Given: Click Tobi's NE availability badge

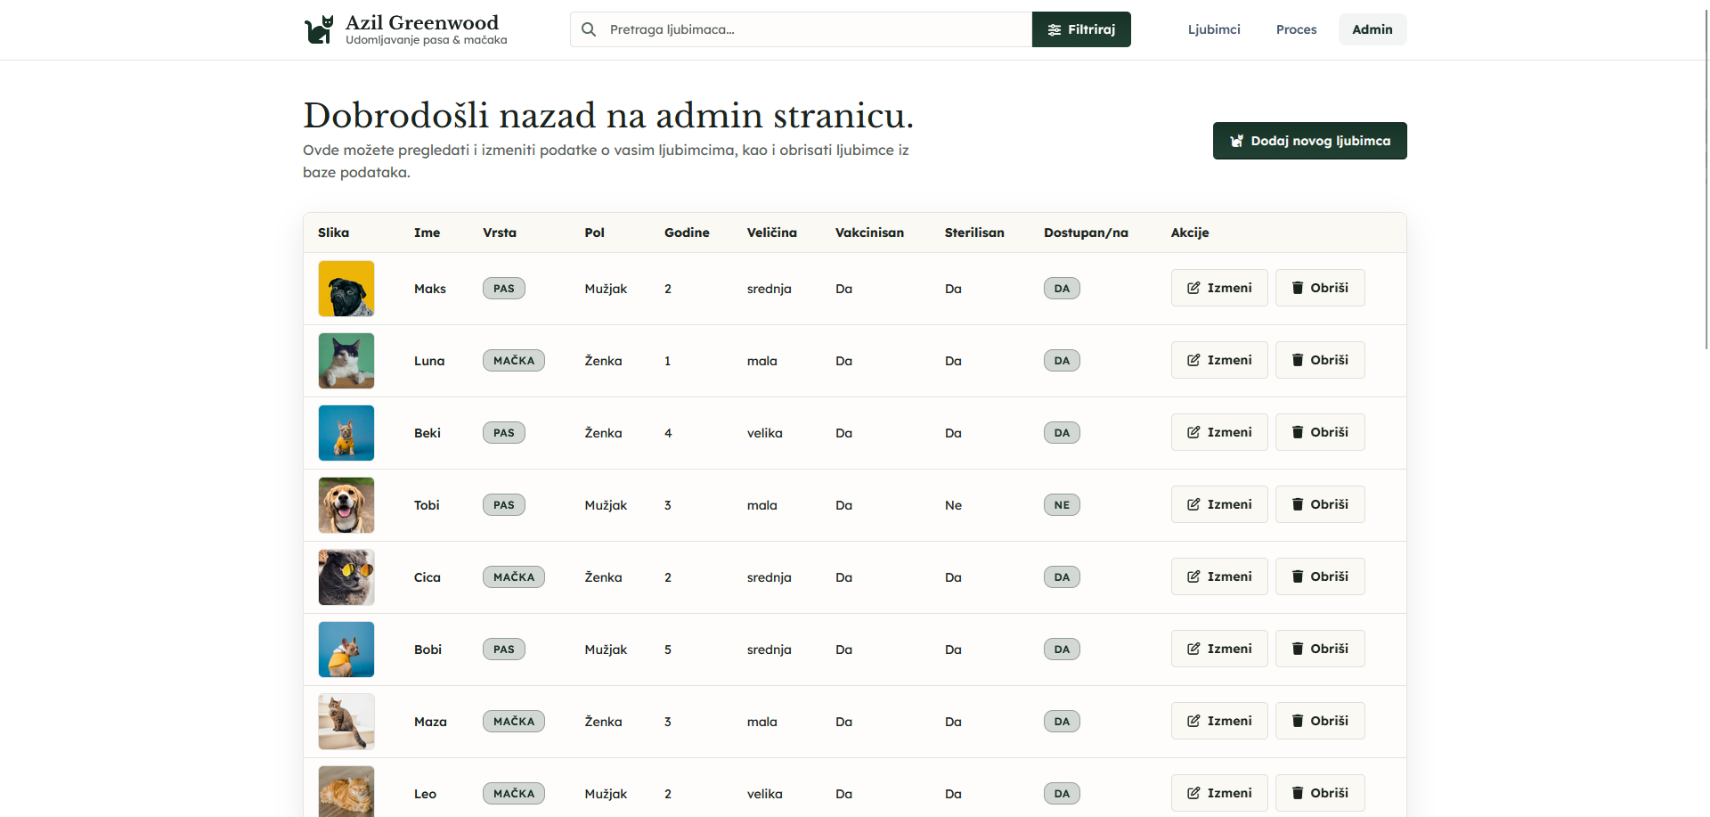Looking at the screenshot, I should coord(1062,505).
